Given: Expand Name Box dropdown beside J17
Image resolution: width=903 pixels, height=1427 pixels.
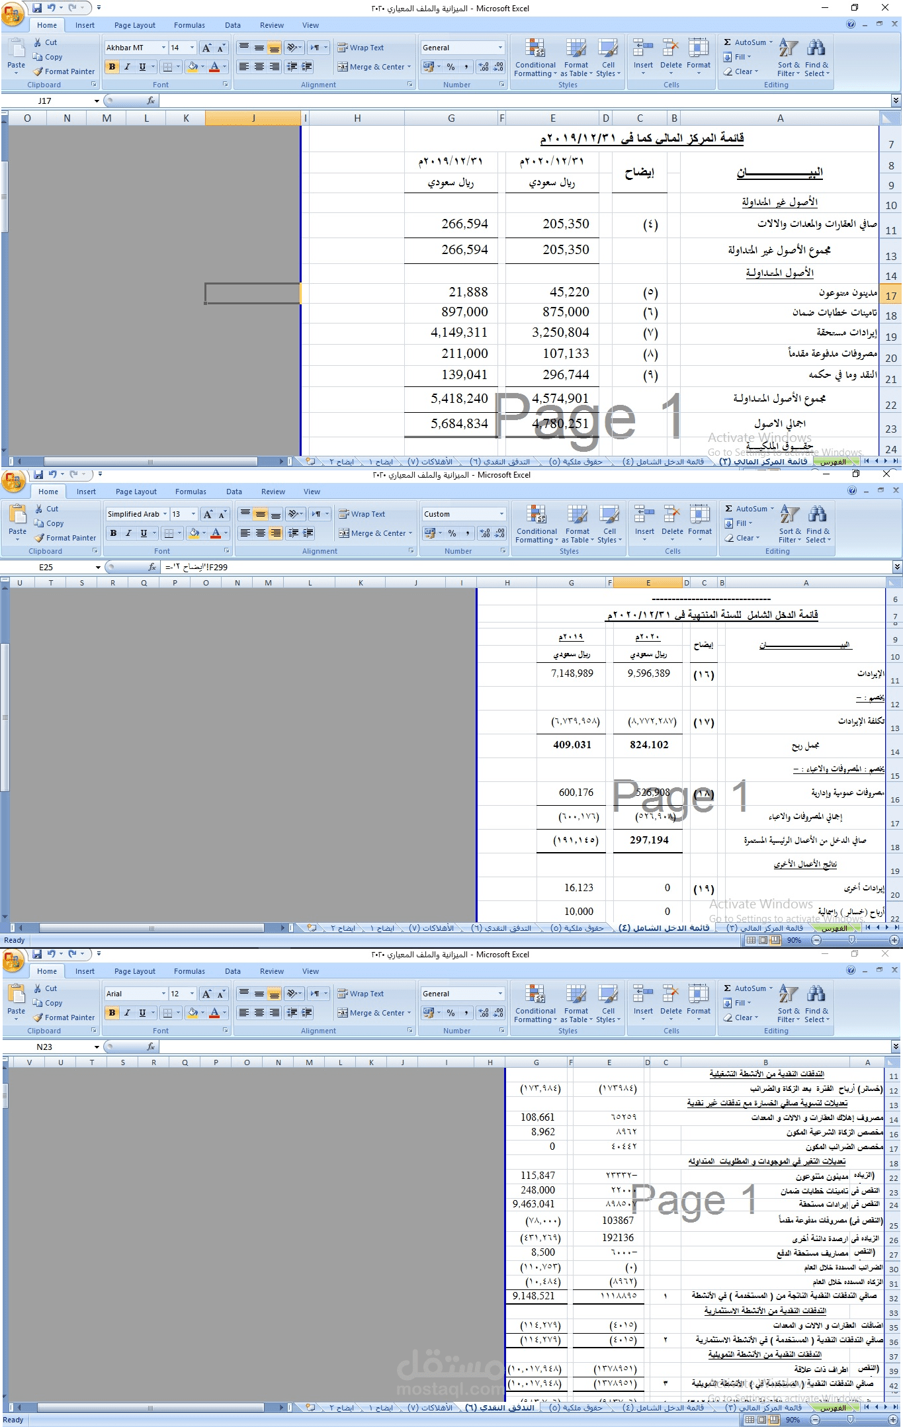Looking at the screenshot, I should (97, 101).
